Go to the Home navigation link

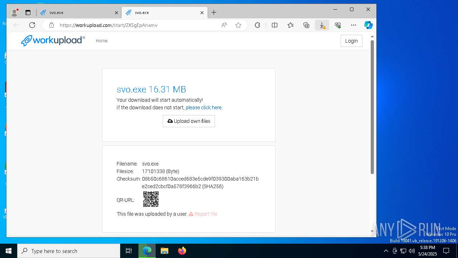(x=102, y=41)
